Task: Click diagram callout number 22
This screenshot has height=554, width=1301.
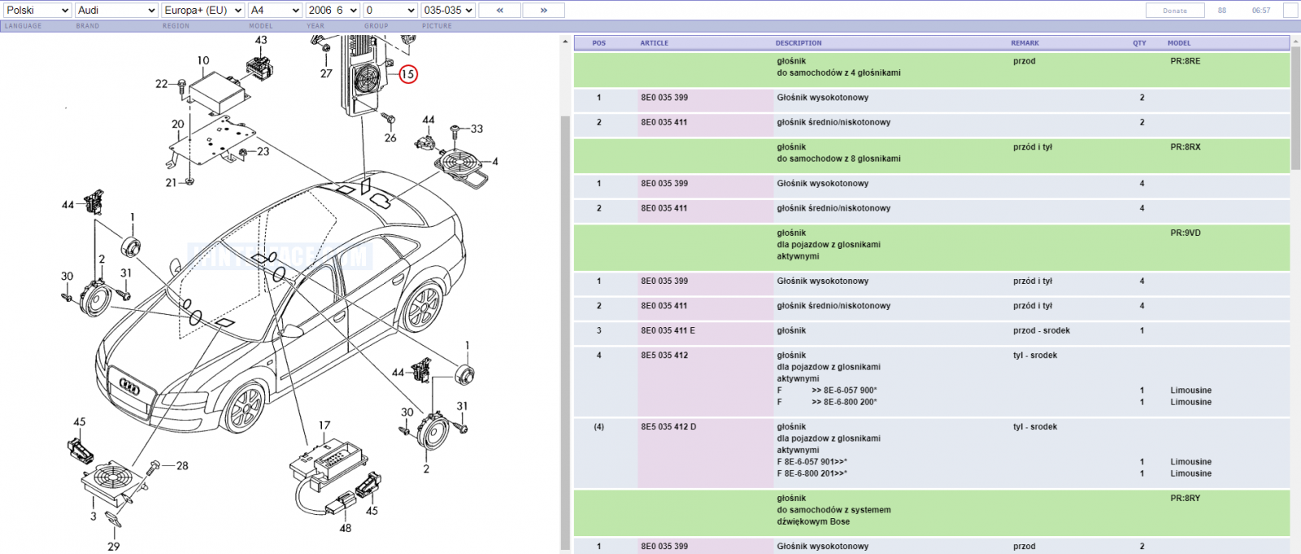Action: (161, 84)
